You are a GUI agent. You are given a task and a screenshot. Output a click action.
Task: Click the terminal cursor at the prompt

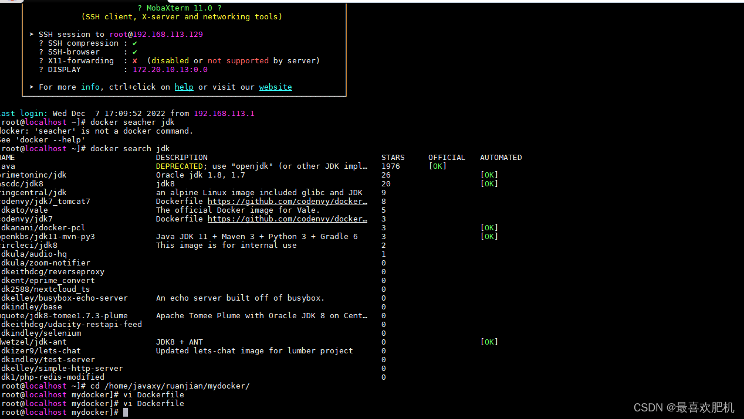126,412
